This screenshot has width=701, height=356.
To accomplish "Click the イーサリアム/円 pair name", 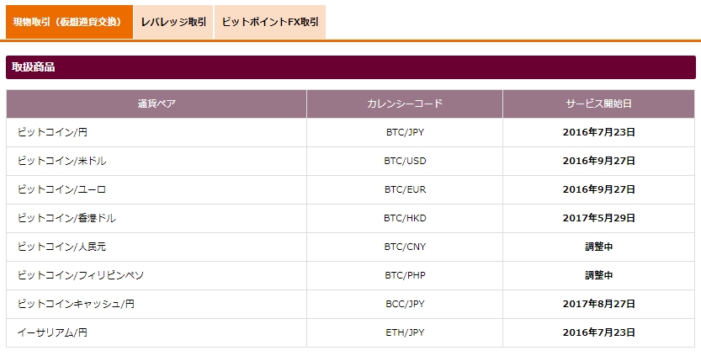I will tap(52, 332).
